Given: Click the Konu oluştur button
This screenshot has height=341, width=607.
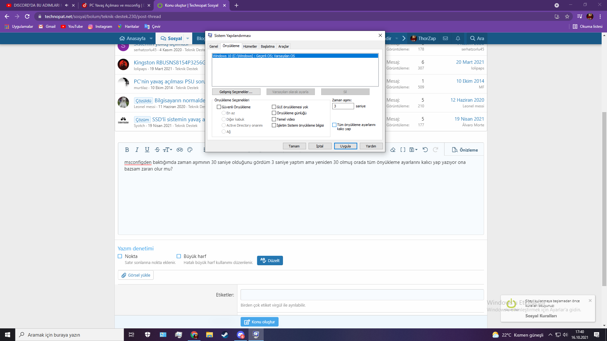Looking at the screenshot, I should [260, 322].
